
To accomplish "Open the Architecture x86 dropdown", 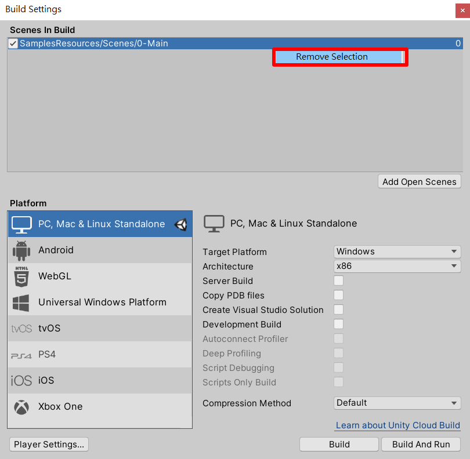I will pos(397,266).
